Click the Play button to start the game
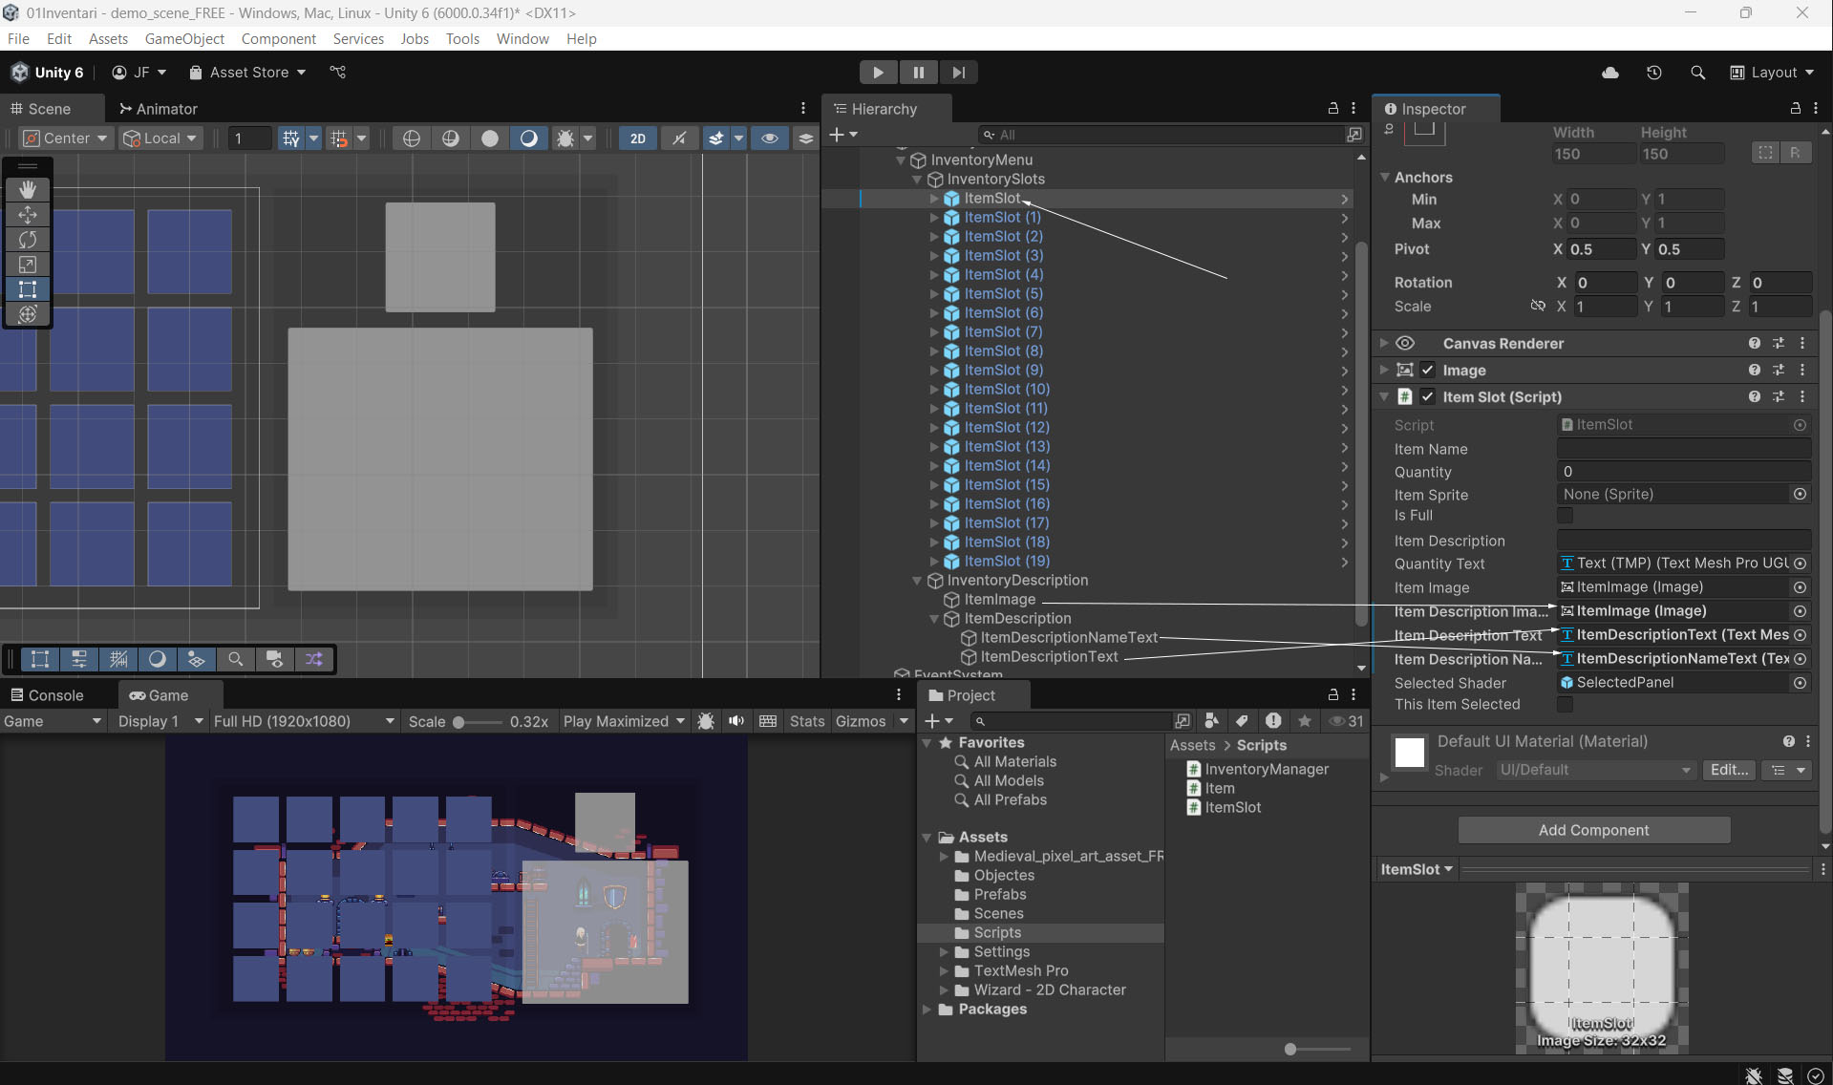This screenshot has height=1085, width=1833. click(x=877, y=73)
